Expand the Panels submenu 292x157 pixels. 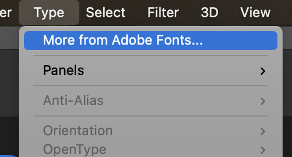151,71
